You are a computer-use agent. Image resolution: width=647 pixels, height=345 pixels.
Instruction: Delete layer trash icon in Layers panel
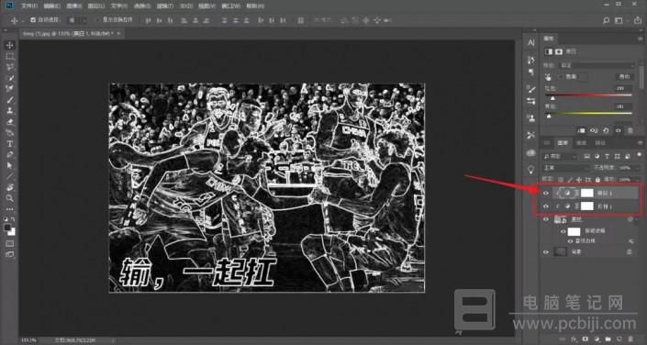pyautogui.click(x=630, y=339)
